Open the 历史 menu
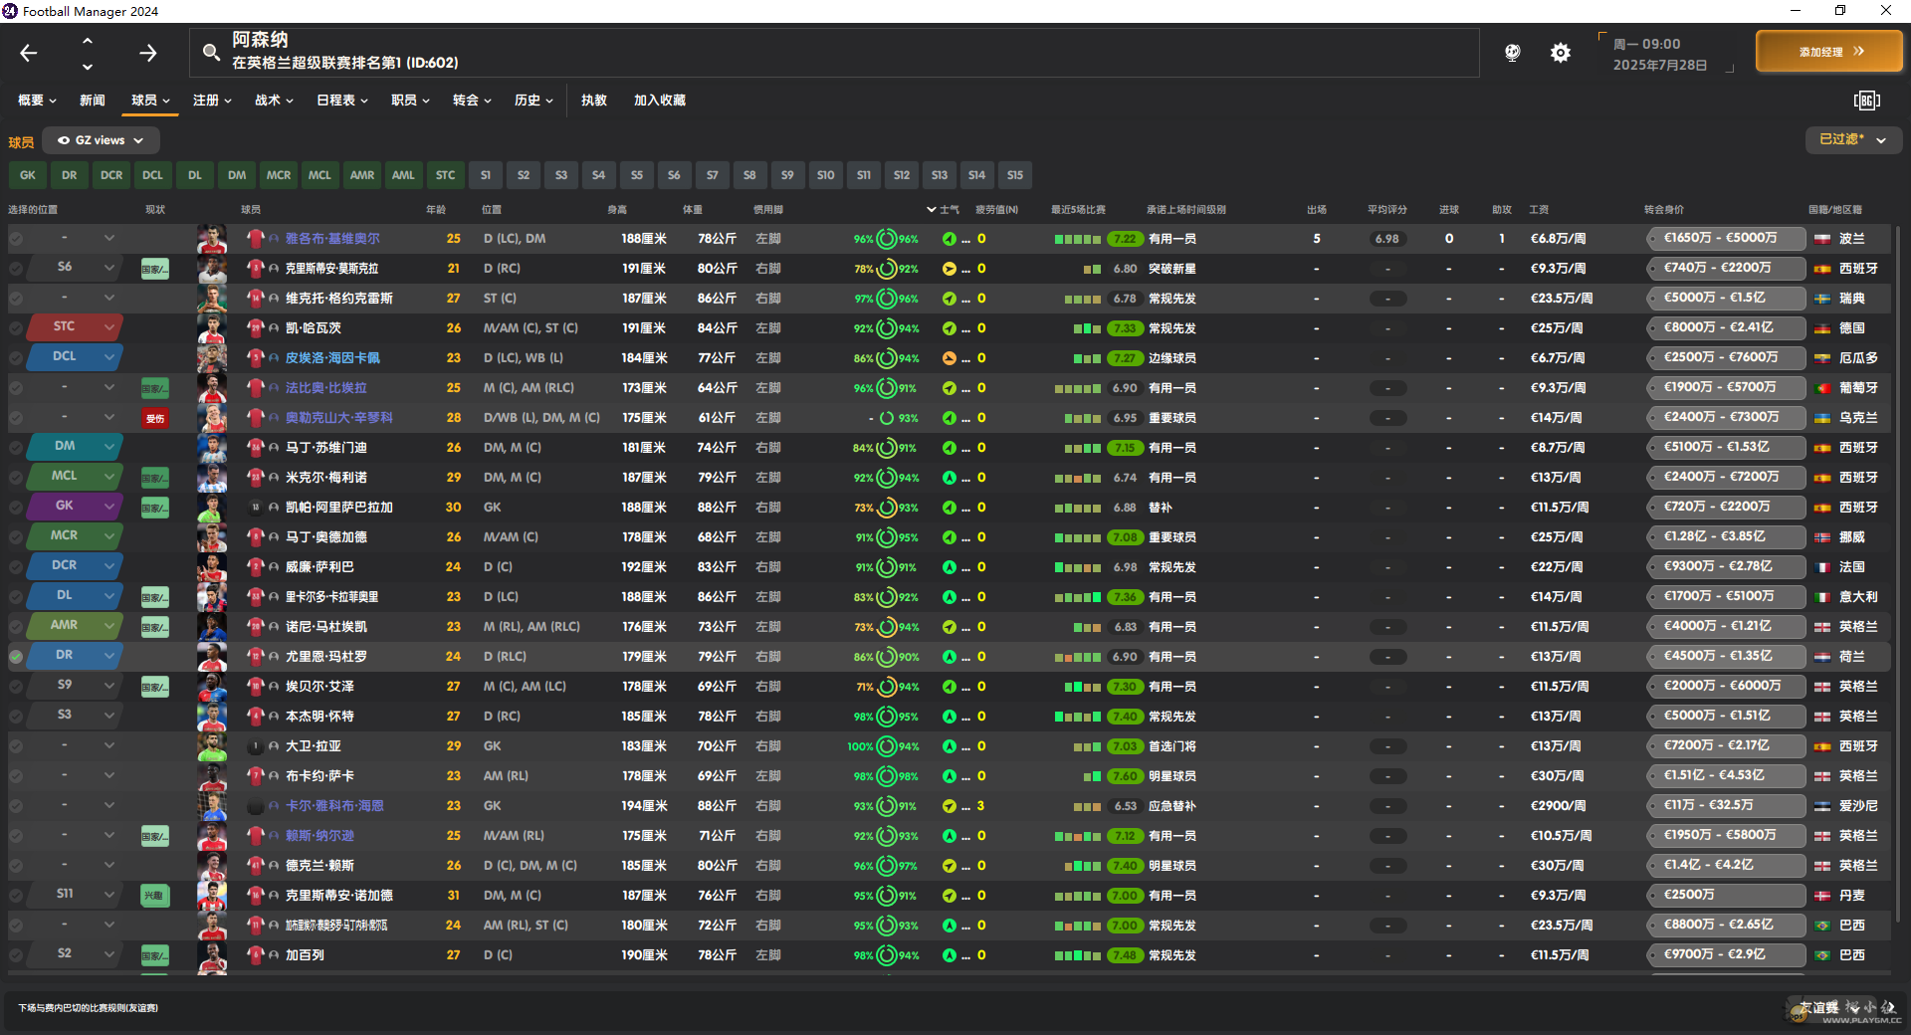This screenshot has width=1911, height=1035. tap(533, 101)
